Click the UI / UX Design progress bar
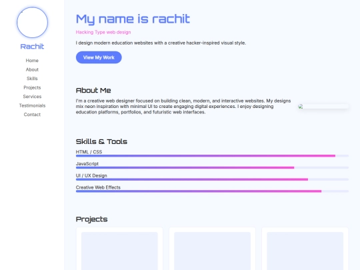This screenshot has height=270, width=360. pyautogui.click(x=212, y=179)
